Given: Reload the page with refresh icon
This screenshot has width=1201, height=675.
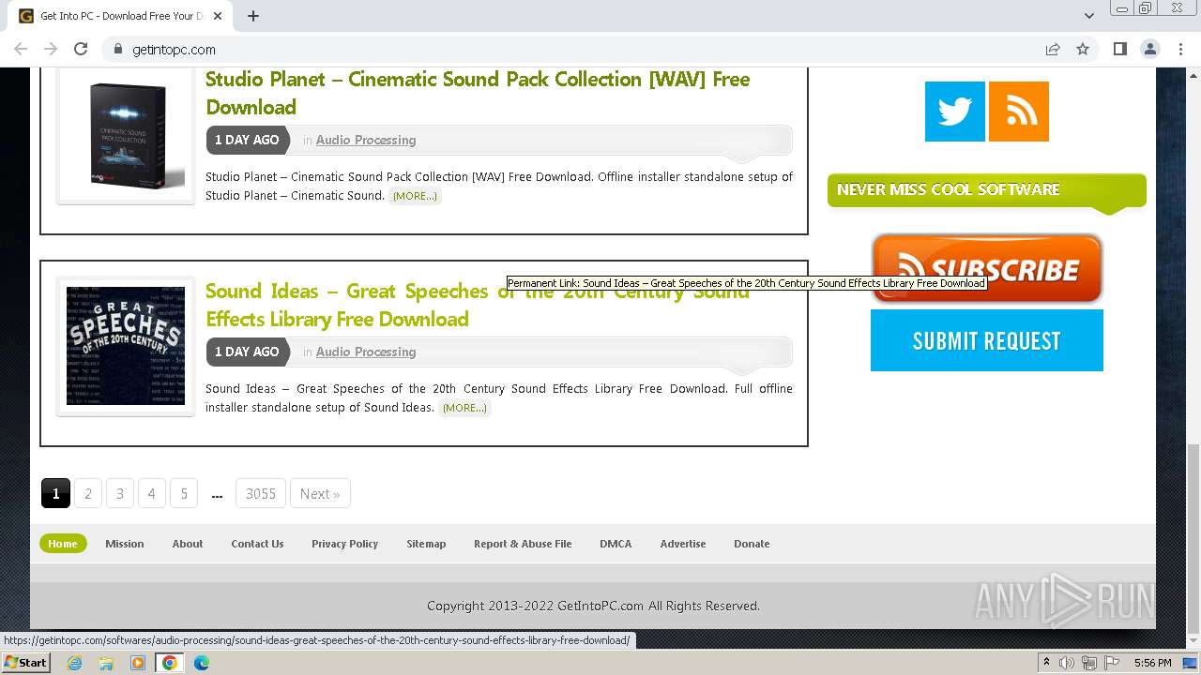Looking at the screenshot, I should click(81, 49).
